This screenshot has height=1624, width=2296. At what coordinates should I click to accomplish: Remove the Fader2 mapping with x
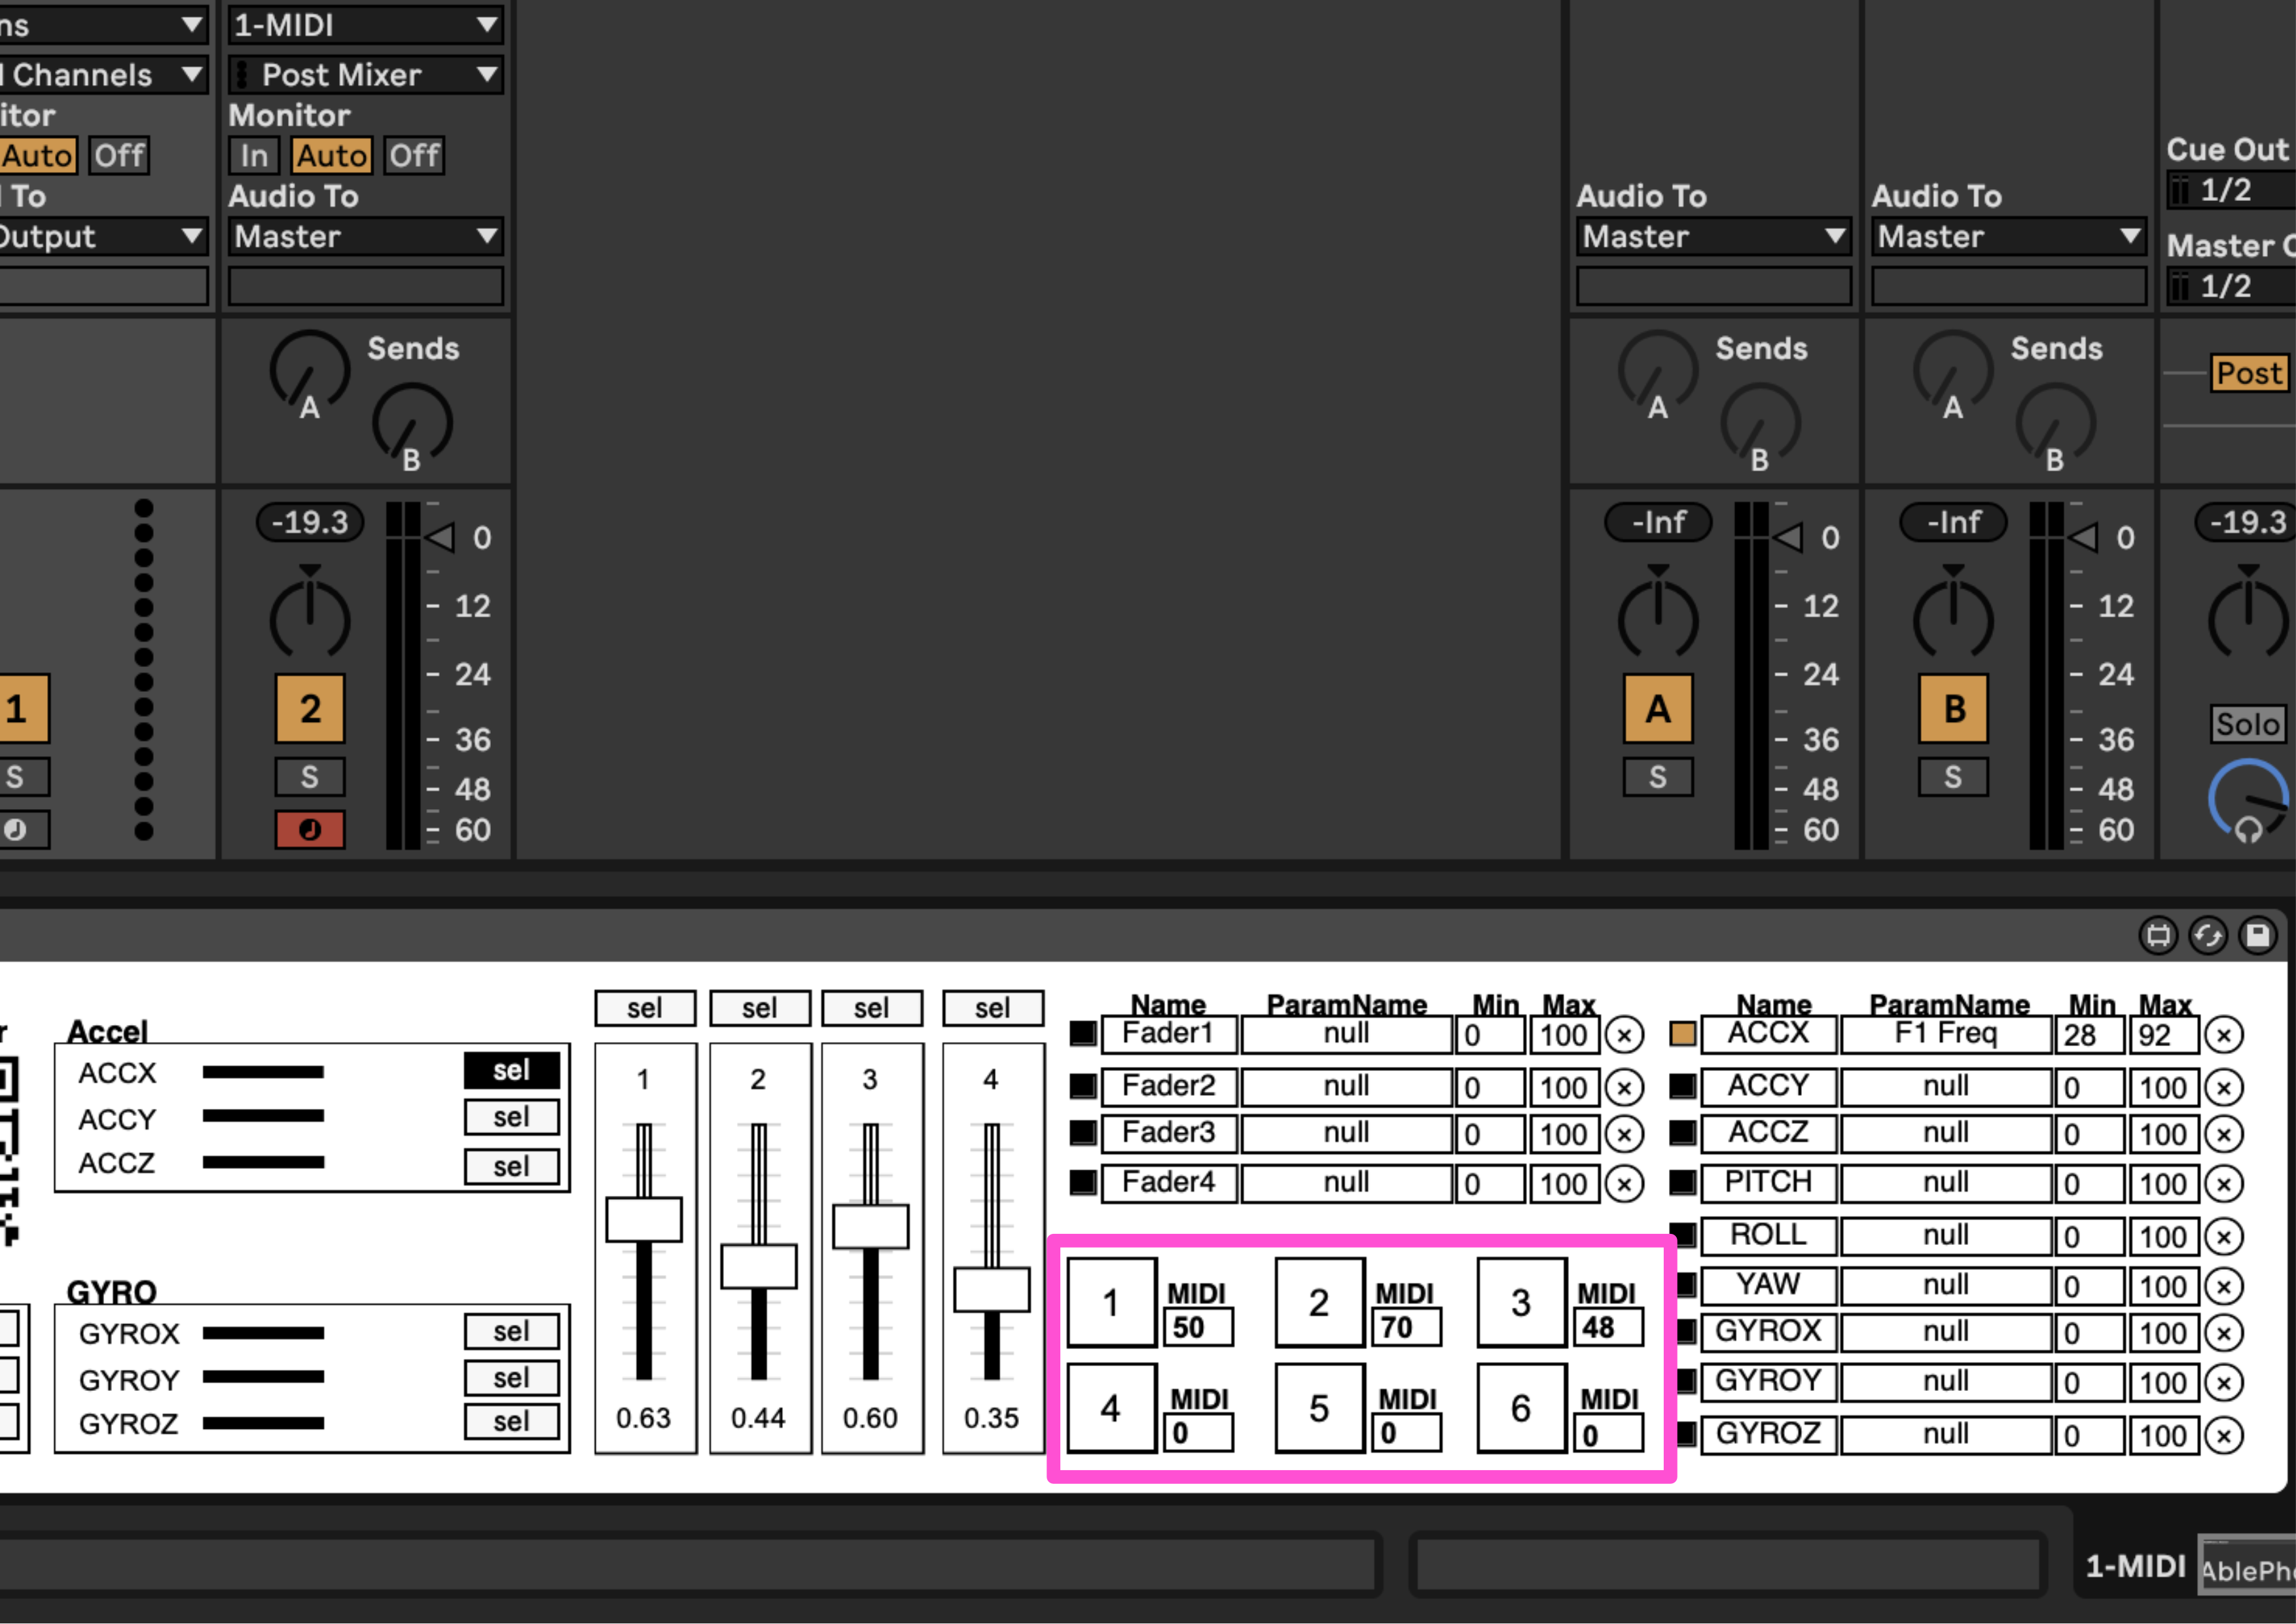pos(1624,1087)
